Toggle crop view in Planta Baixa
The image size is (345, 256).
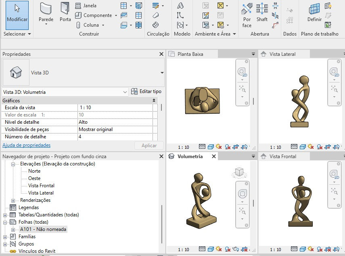tap(236, 147)
